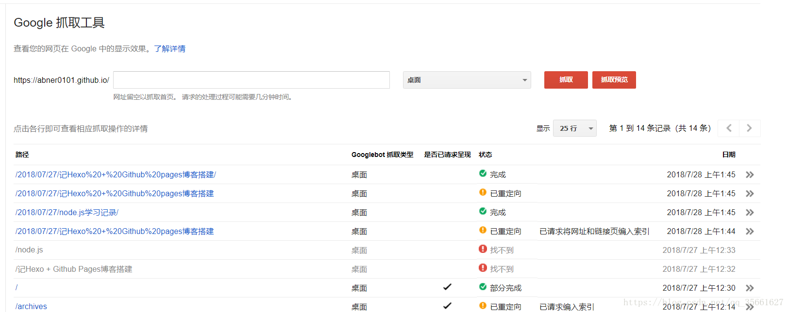Open details arrow for node.js学习记录 row
The height and width of the screenshot is (312, 789).
(750, 213)
